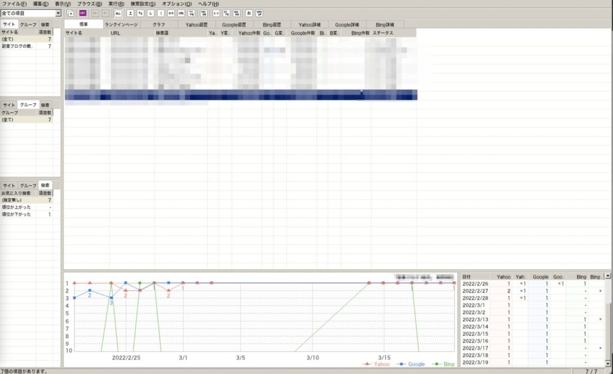Open the ファイル(F) menu
Viewport: 613px width, 374px height.
click(14, 4)
